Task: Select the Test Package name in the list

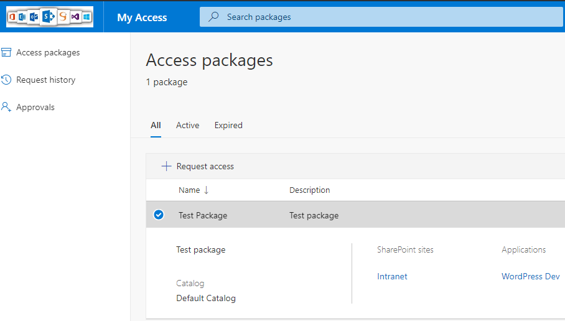Action: coord(203,216)
